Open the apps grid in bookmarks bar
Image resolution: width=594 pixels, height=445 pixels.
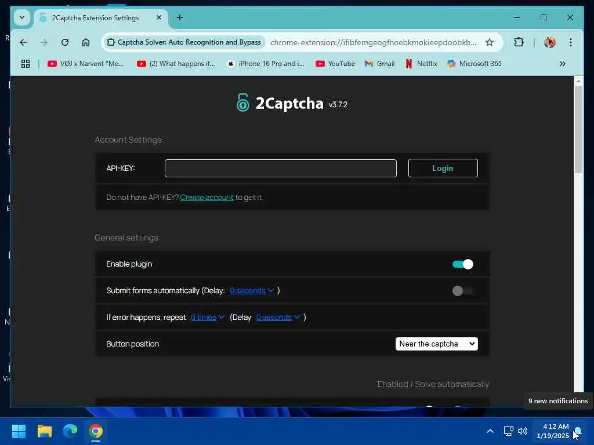tap(26, 64)
